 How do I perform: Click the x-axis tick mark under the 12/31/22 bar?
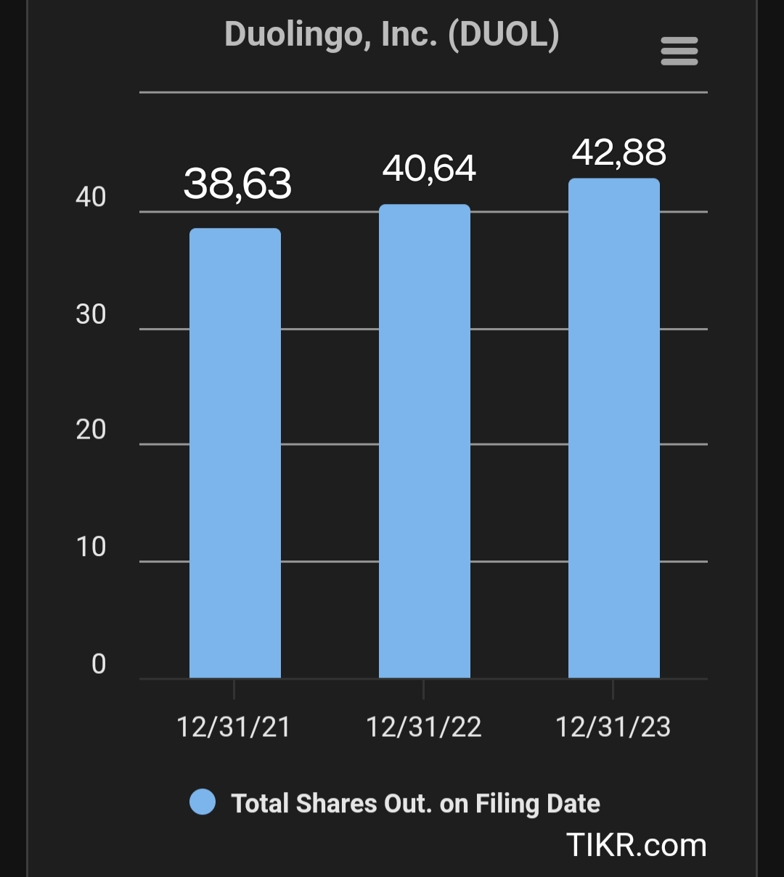pyautogui.click(x=424, y=689)
